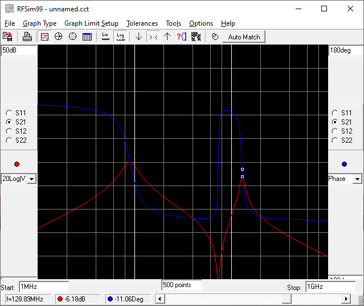Open the tabular data display icon
This screenshot has width=364, height=306.
click(87, 37)
